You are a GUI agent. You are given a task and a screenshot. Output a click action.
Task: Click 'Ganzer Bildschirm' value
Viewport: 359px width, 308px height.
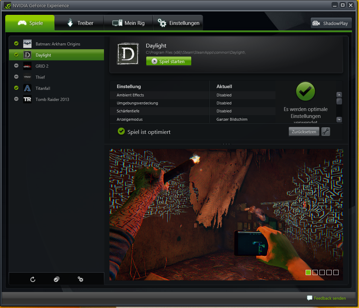(x=232, y=119)
